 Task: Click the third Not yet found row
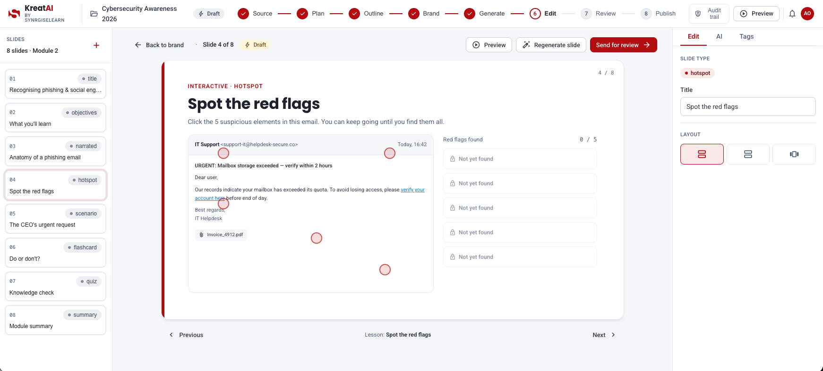point(520,208)
